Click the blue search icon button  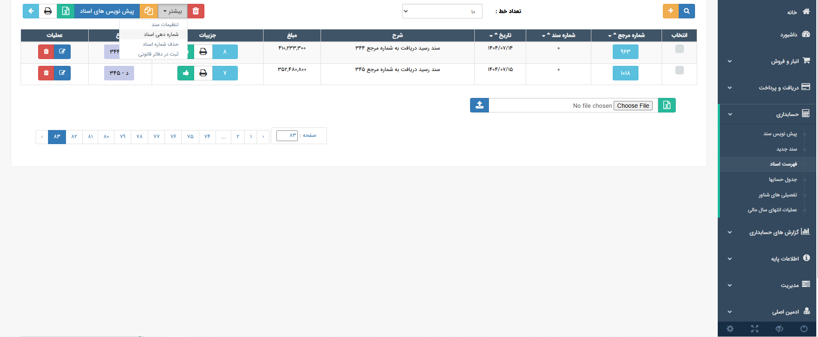(686, 11)
